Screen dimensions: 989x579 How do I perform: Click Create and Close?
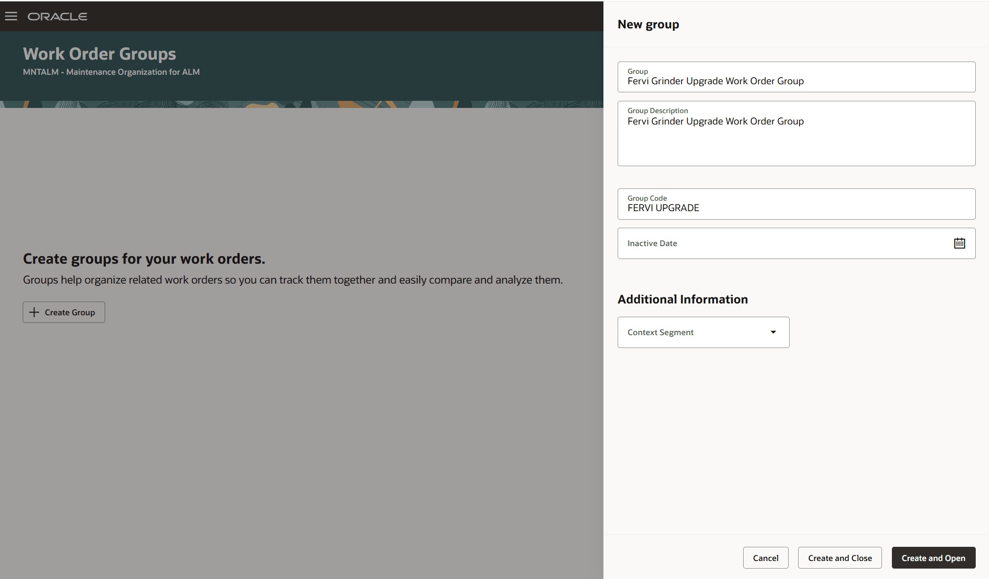(x=839, y=558)
